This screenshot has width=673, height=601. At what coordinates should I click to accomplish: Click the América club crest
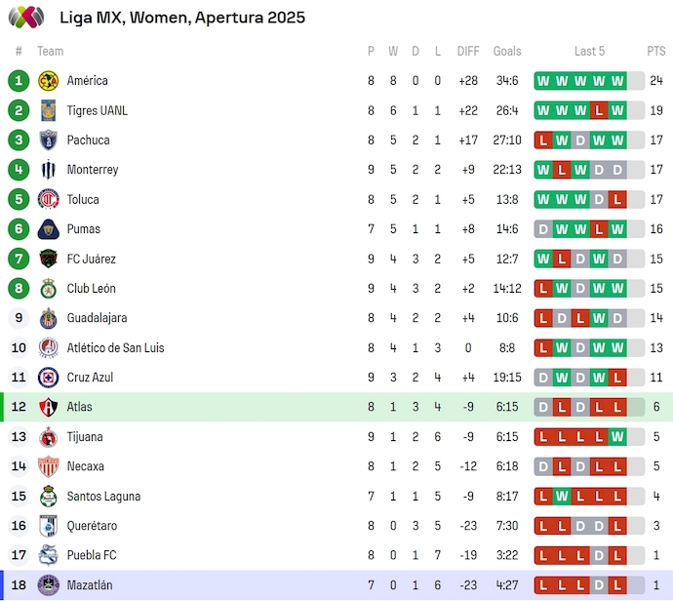[48, 81]
